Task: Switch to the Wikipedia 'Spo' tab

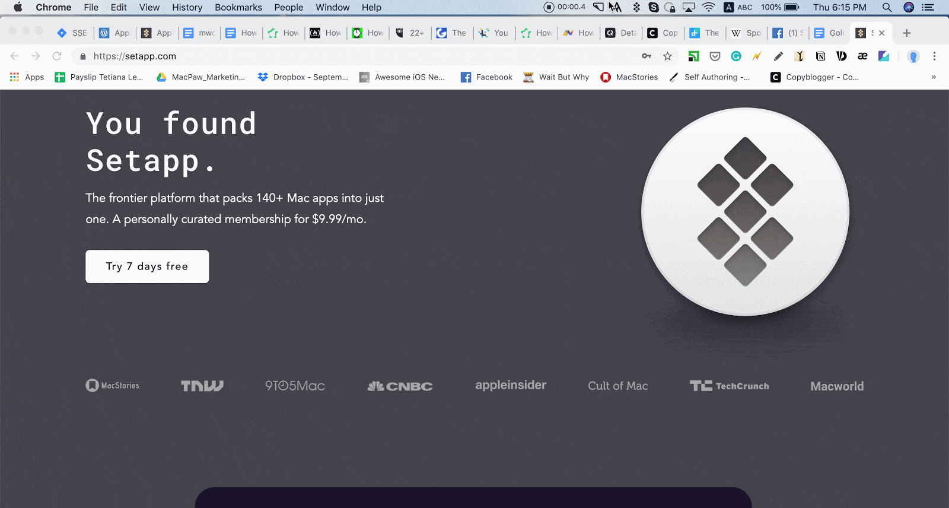Action: (747, 33)
